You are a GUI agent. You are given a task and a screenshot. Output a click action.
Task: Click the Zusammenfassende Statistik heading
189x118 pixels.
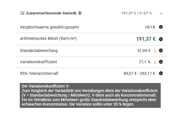click(x=51, y=13)
